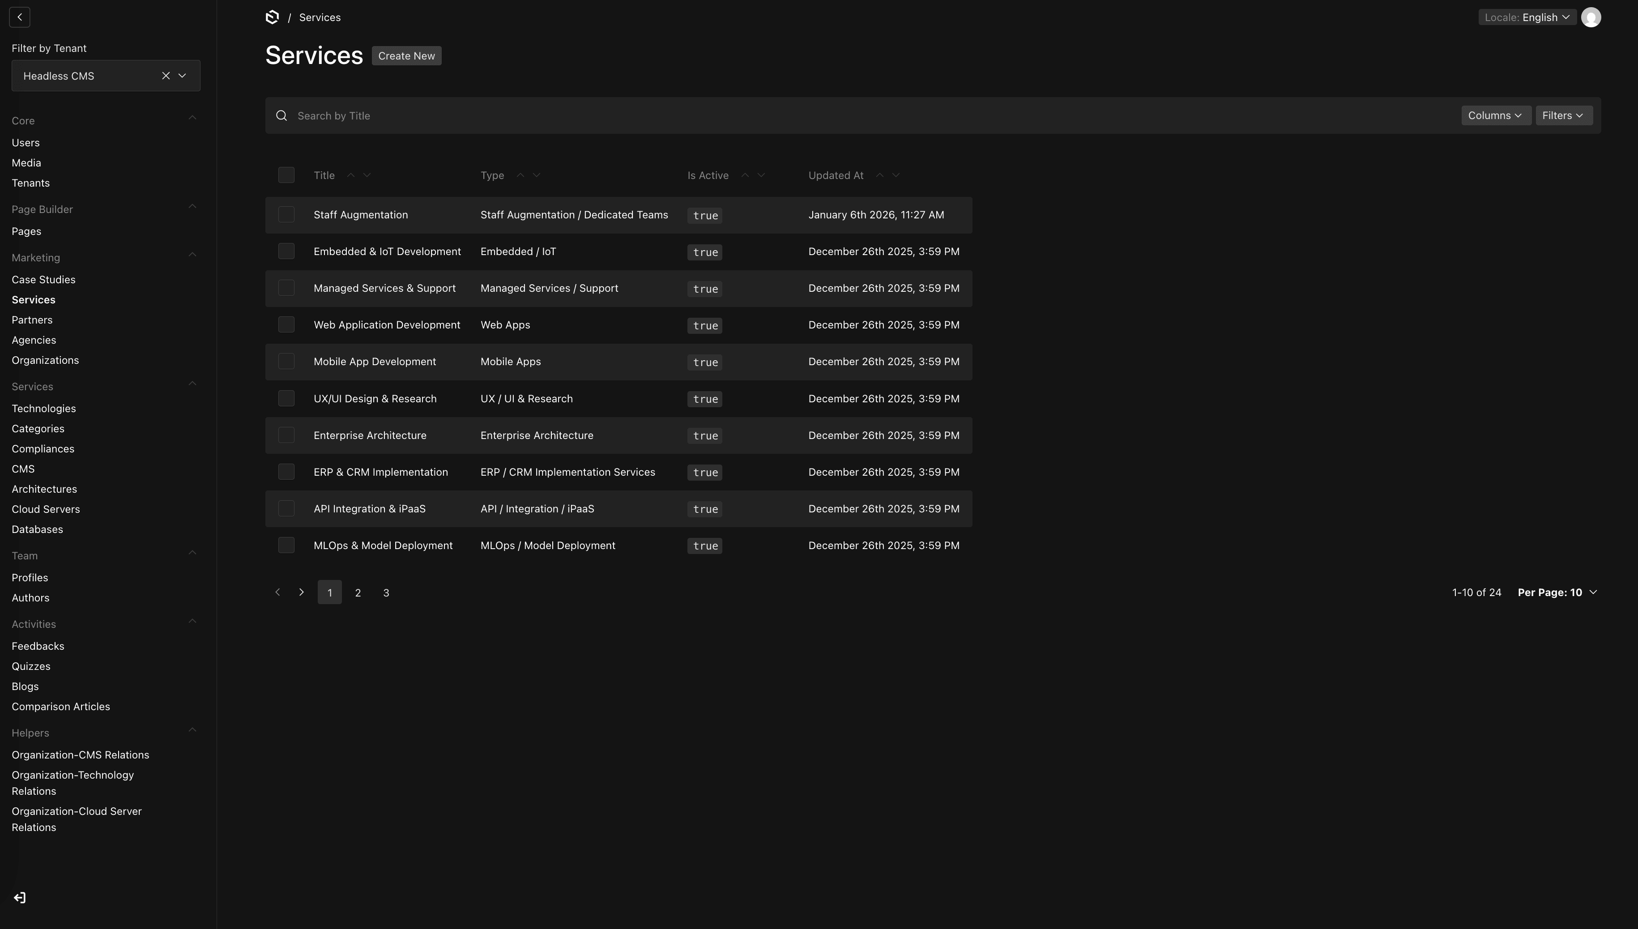This screenshot has width=1638, height=929.
Task: Collapse sidebar with back arrow icon
Action: [20, 17]
